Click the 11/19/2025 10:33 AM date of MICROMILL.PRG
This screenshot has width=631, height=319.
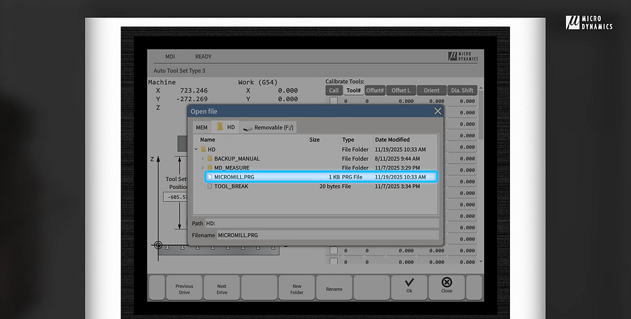tap(400, 177)
